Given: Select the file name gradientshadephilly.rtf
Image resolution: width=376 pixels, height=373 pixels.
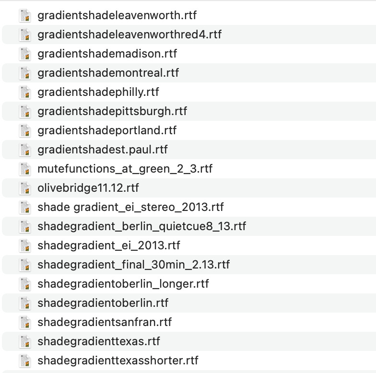Looking at the screenshot, I should [98, 92].
